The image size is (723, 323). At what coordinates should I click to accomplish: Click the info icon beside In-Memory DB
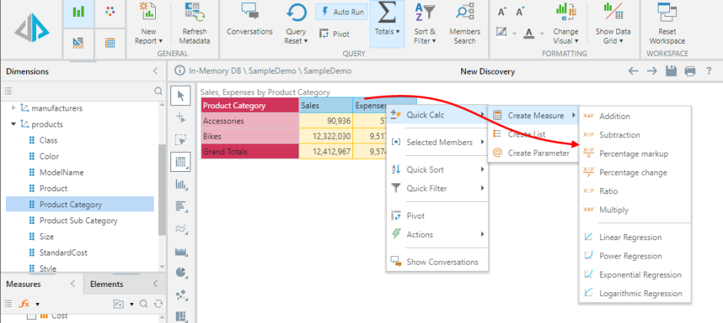(x=178, y=71)
